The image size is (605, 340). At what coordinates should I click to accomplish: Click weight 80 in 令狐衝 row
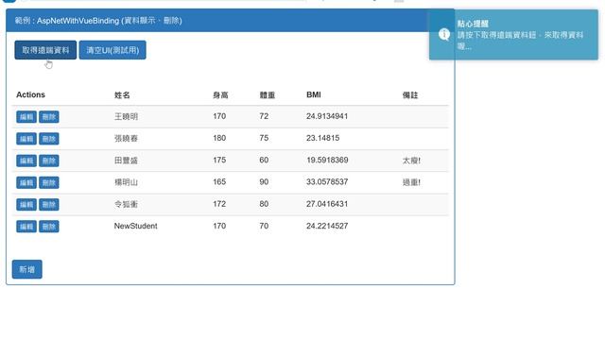[x=264, y=204]
